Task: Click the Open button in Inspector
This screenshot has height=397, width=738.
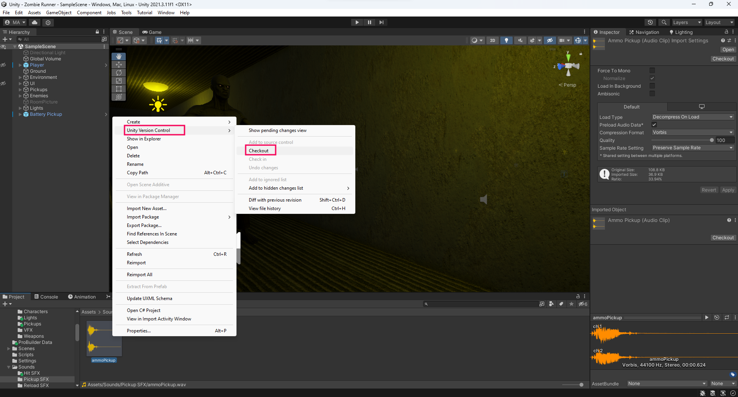Action: click(x=728, y=50)
